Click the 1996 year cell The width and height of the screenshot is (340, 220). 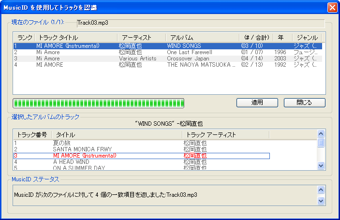point(280,52)
